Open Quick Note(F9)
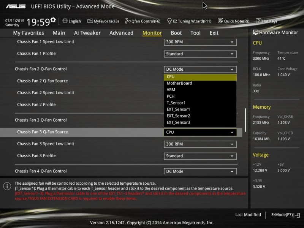Viewport: 304px width, 228px height. (x=234, y=21)
